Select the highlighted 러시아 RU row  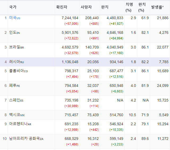pos(85,62)
